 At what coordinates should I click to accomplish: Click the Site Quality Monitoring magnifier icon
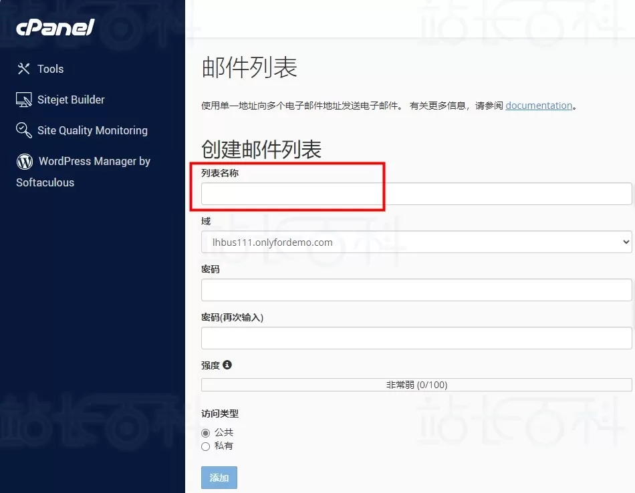pyautogui.click(x=24, y=130)
